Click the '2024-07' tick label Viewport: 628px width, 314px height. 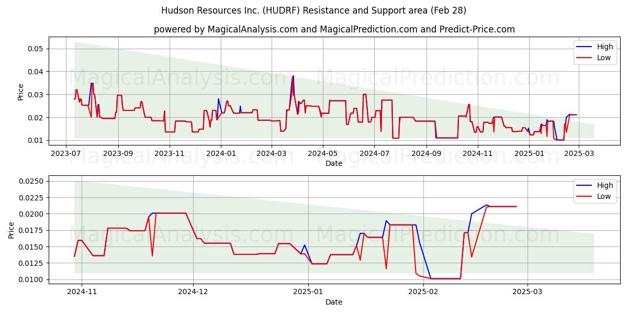(x=374, y=153)
